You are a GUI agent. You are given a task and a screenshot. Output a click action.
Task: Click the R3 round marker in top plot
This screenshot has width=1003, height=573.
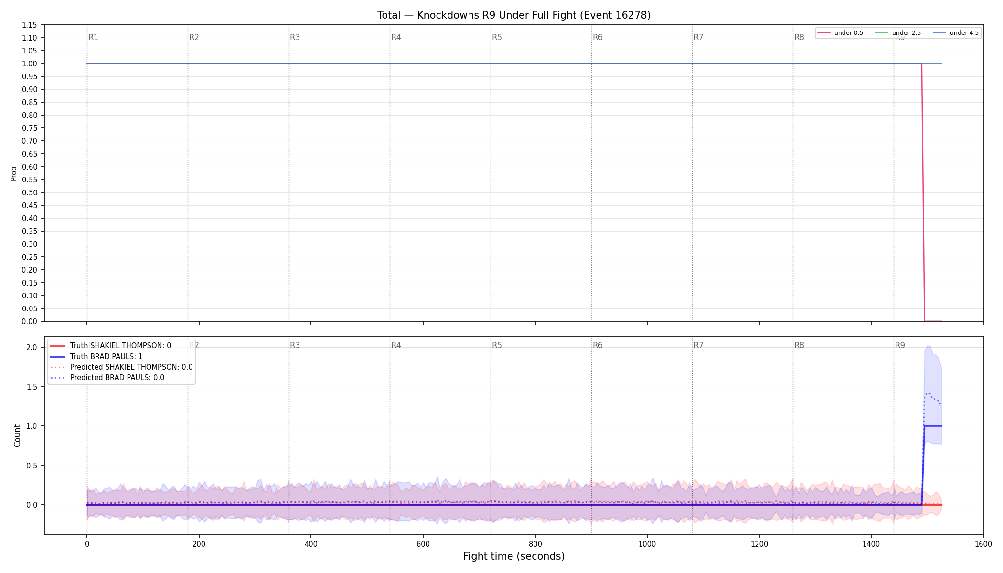pyautogui.click(x=295, y=37)
